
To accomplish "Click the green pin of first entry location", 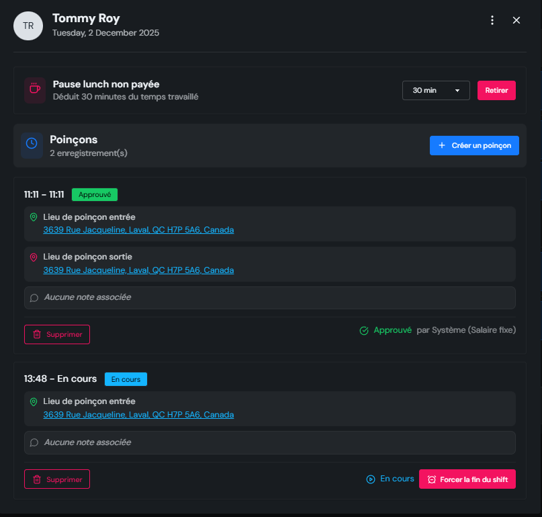I will (x=34, y=217).
